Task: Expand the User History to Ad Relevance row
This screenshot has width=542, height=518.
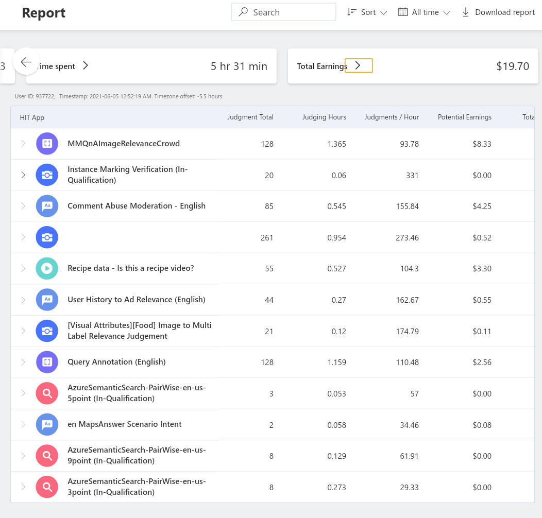Action: [x=23, y=300]
